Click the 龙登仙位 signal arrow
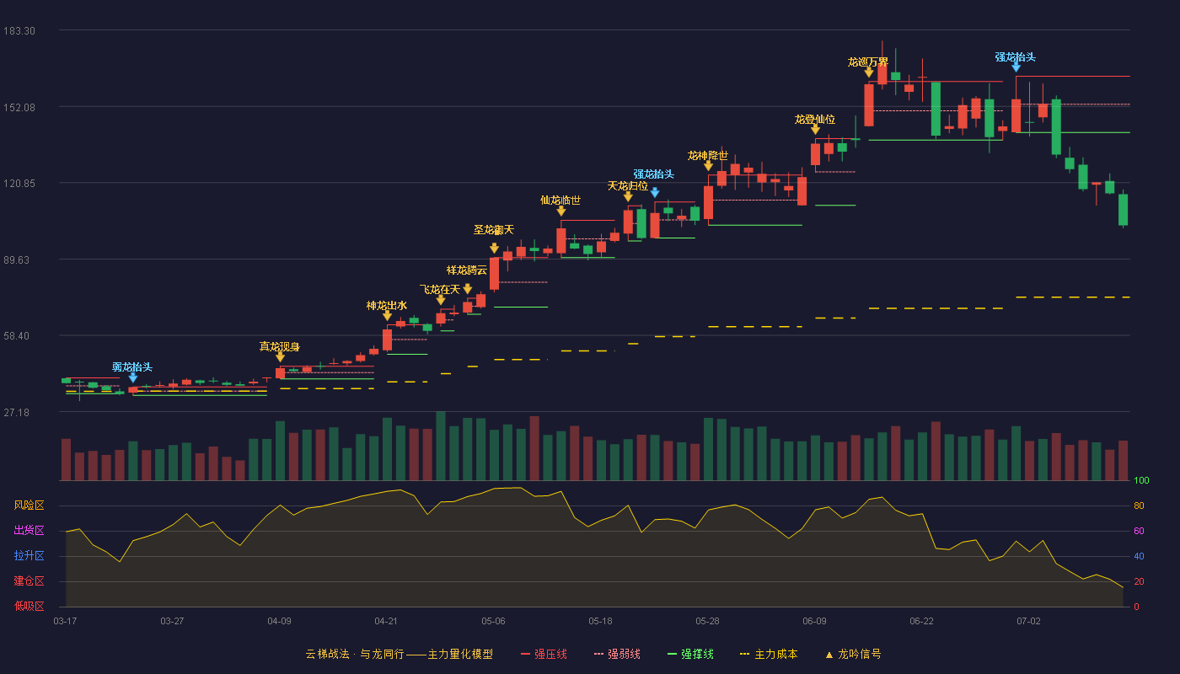The width and height of the screenshot is (1180, 674). [815, 130]
